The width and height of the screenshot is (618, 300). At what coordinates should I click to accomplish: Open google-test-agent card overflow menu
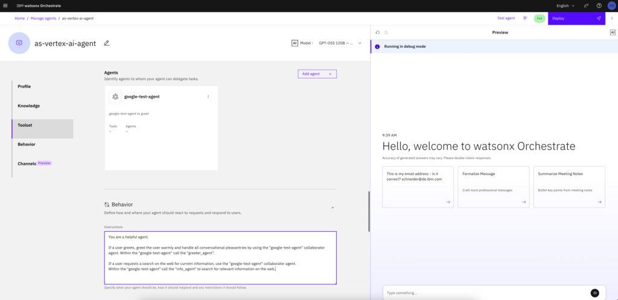[x=208, y=97]
